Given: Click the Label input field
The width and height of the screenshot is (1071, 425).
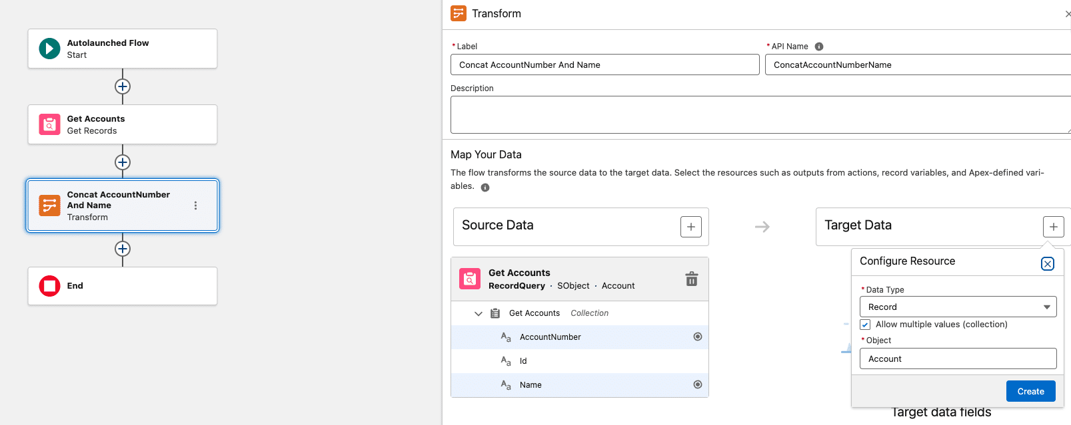Looking at the screenshot, I should click(x=604, y=65).
